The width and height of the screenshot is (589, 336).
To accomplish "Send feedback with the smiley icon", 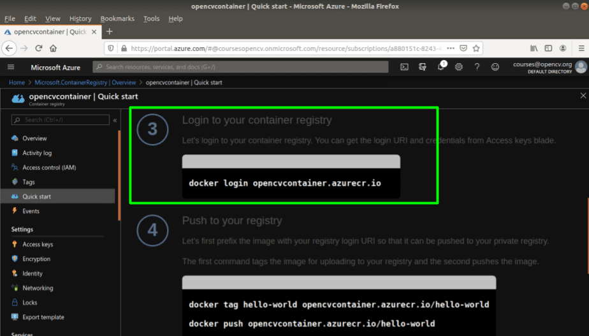I will [495, 67].
